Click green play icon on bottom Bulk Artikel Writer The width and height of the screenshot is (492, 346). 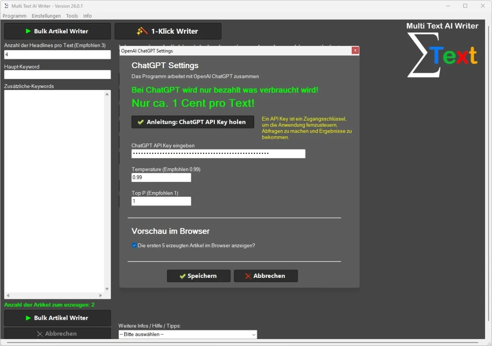[x=28, y=318]
